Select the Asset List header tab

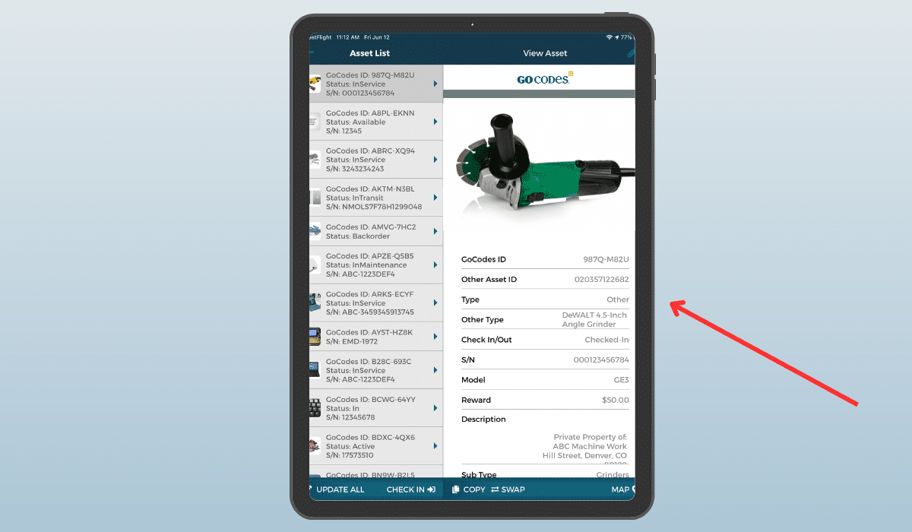pos(369,53)
